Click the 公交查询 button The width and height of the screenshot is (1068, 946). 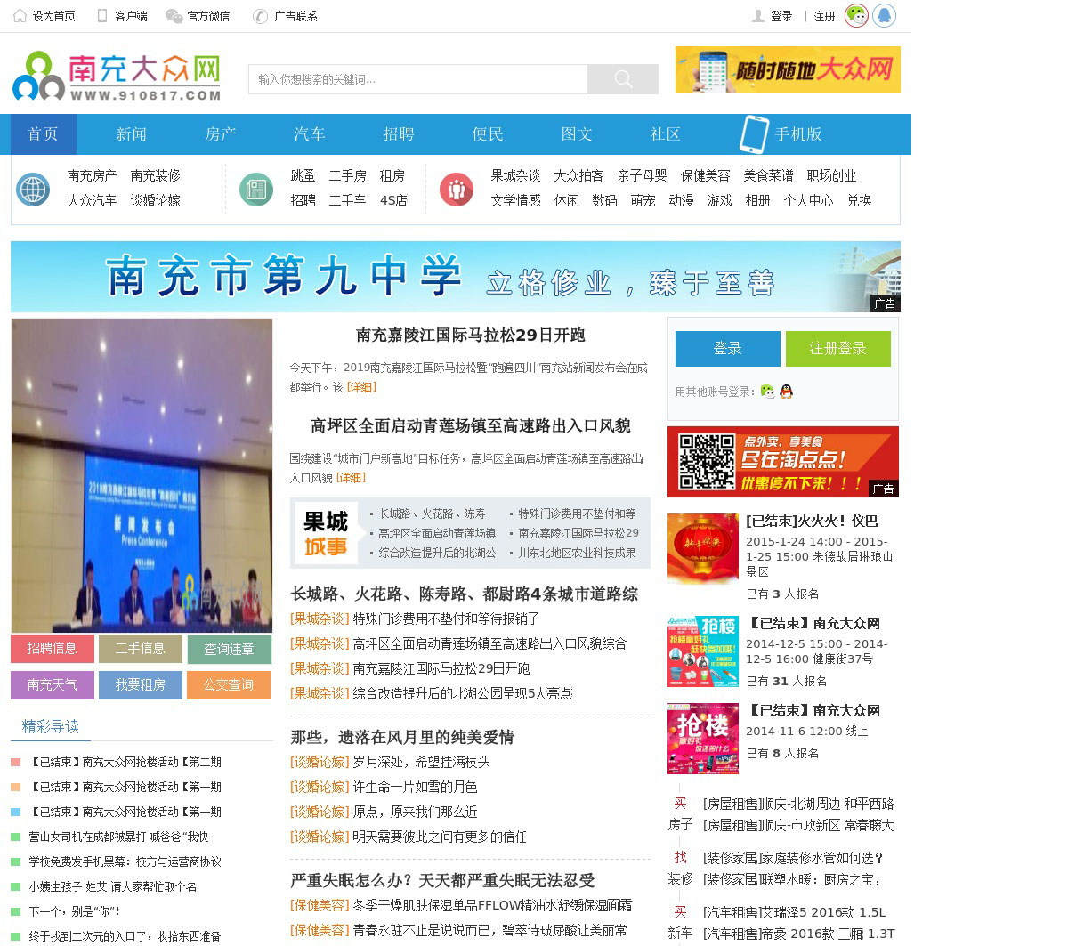[x=229, y=684]
